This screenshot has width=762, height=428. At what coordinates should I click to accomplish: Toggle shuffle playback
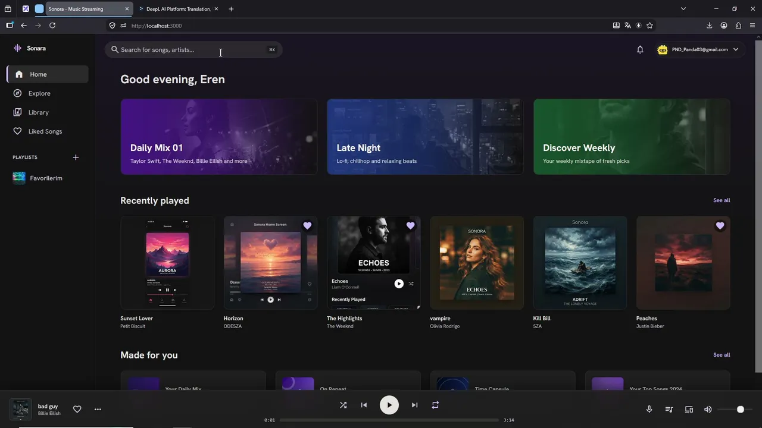(343, 405)
